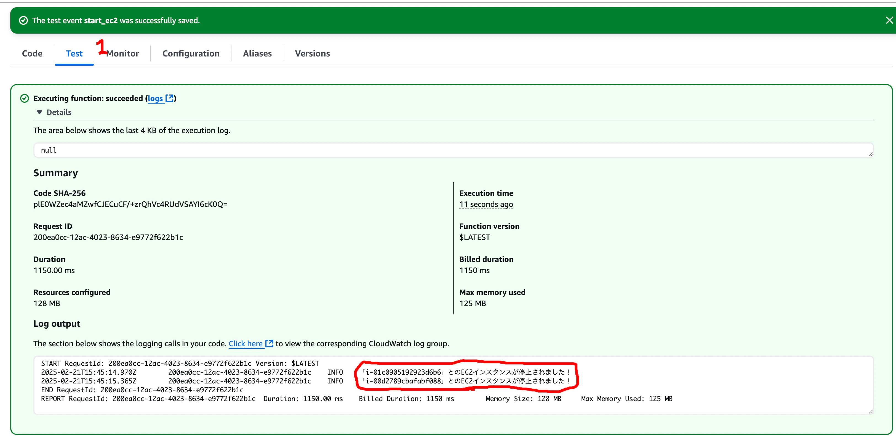
Task: Click the null execution result box
Action: point(454,150)
